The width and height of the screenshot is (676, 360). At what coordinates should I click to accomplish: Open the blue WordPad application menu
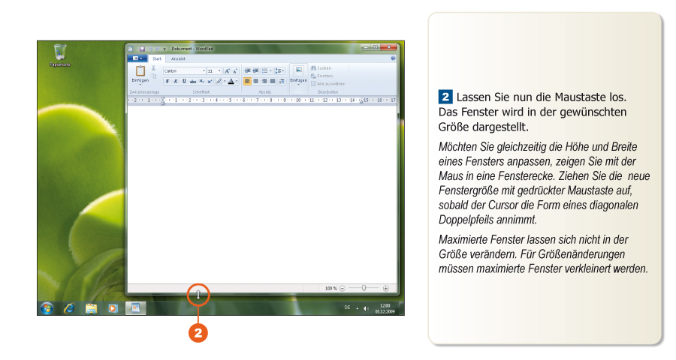(137, 58)
